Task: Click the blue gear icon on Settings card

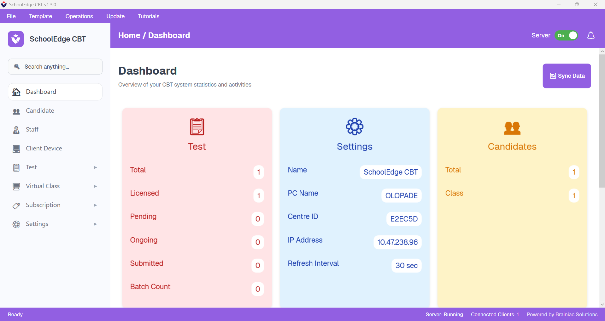Action: 355,127
